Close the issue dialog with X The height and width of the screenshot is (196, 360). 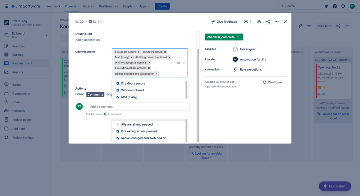[285, 22]
